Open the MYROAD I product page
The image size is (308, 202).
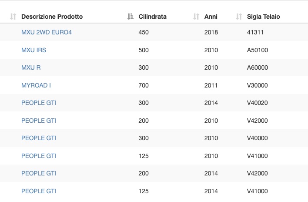click(36, 85)
